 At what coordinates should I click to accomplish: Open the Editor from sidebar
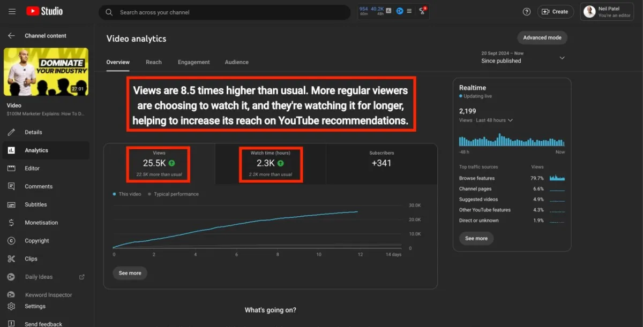[32, 168]
